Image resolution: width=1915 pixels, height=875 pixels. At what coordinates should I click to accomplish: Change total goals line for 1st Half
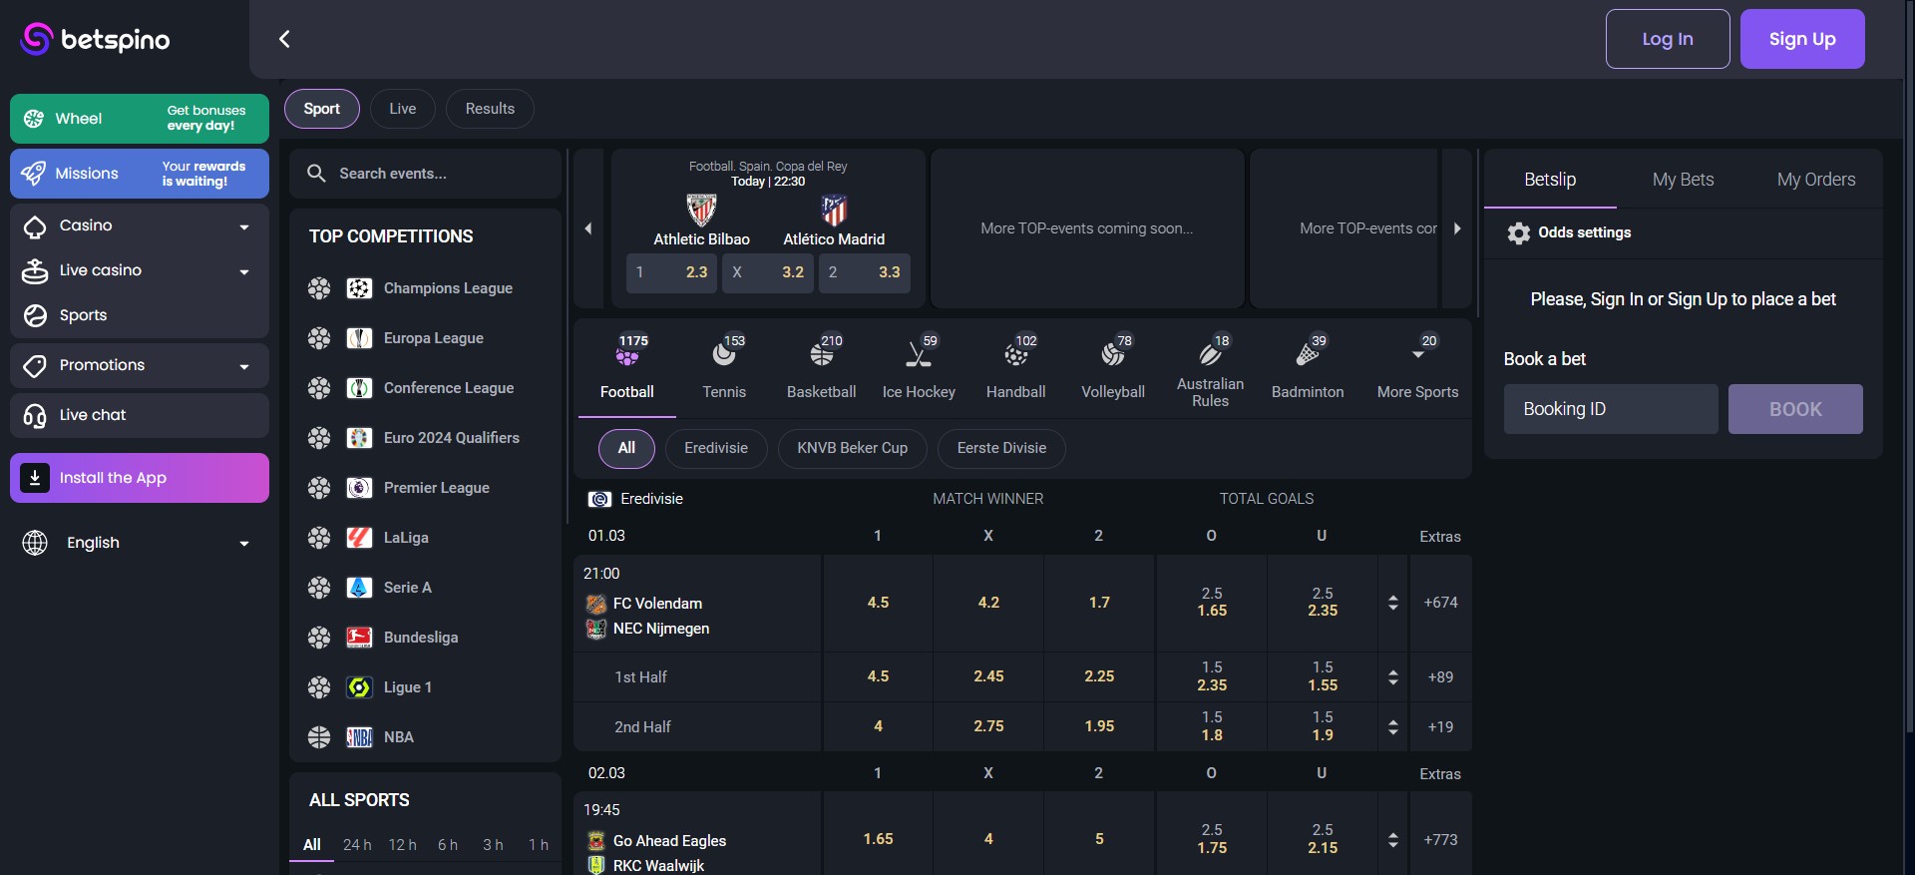pyautogui.click(x=1393, y=677)
